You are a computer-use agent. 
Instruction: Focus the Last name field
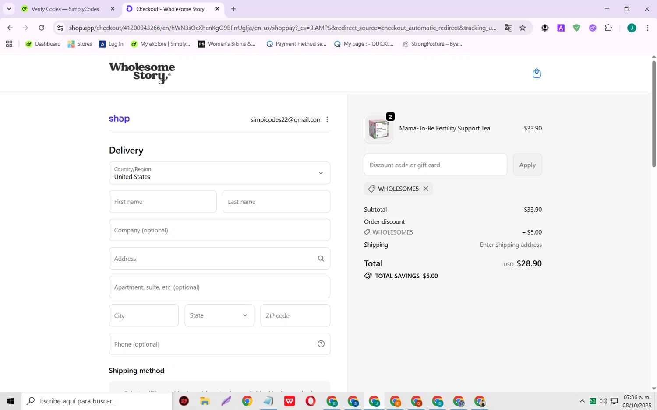[276, 202]
